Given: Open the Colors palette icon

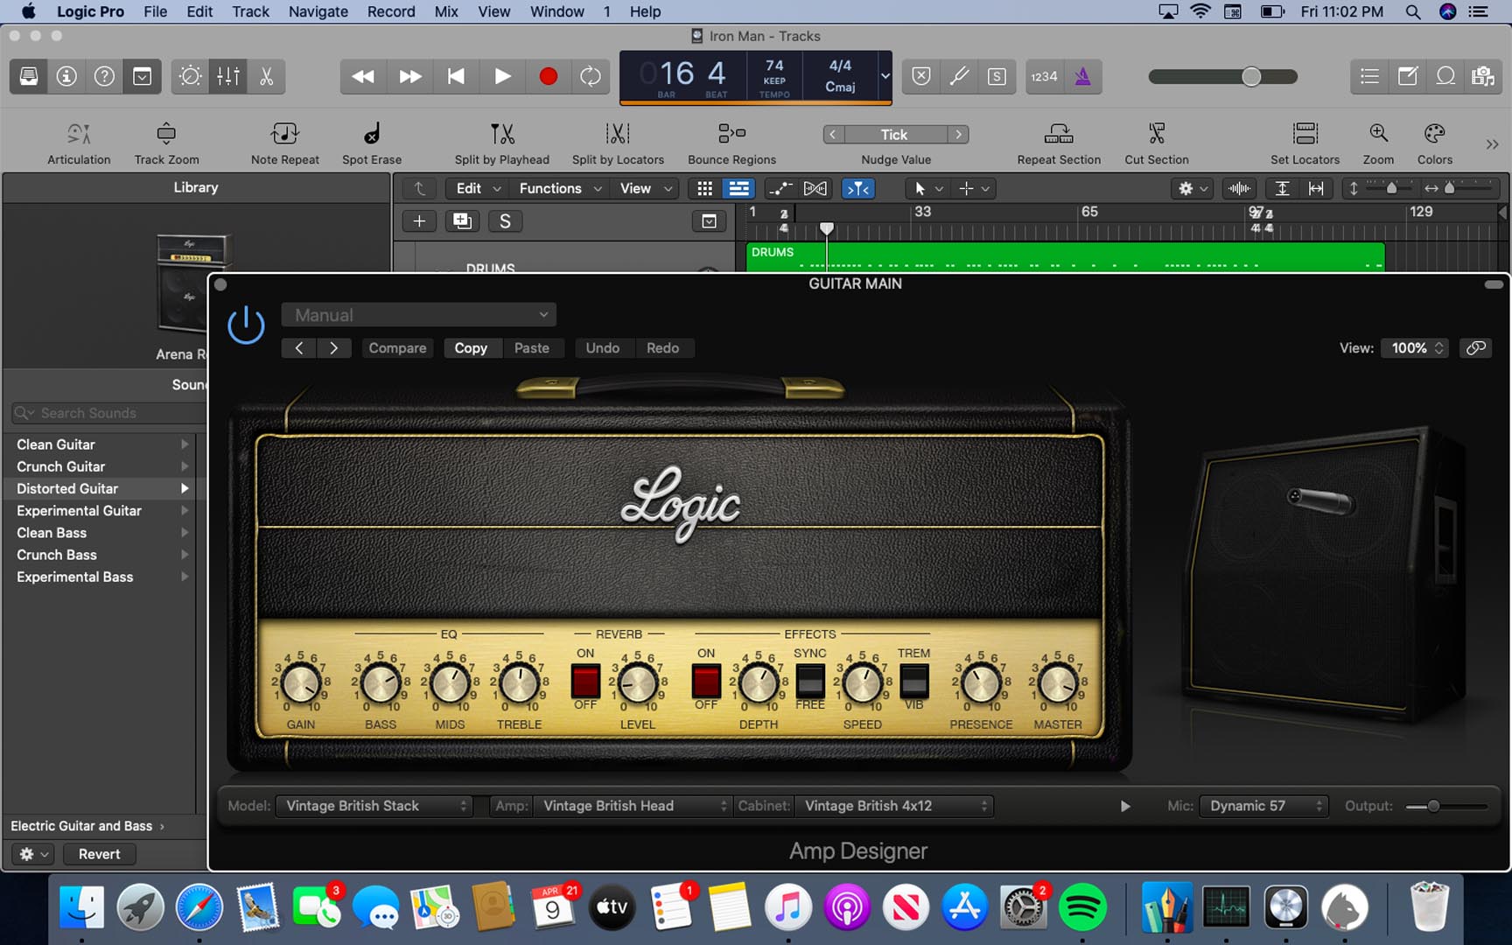Looking at the screenshot, I should pyautogui.click(x=1434, y=133).
